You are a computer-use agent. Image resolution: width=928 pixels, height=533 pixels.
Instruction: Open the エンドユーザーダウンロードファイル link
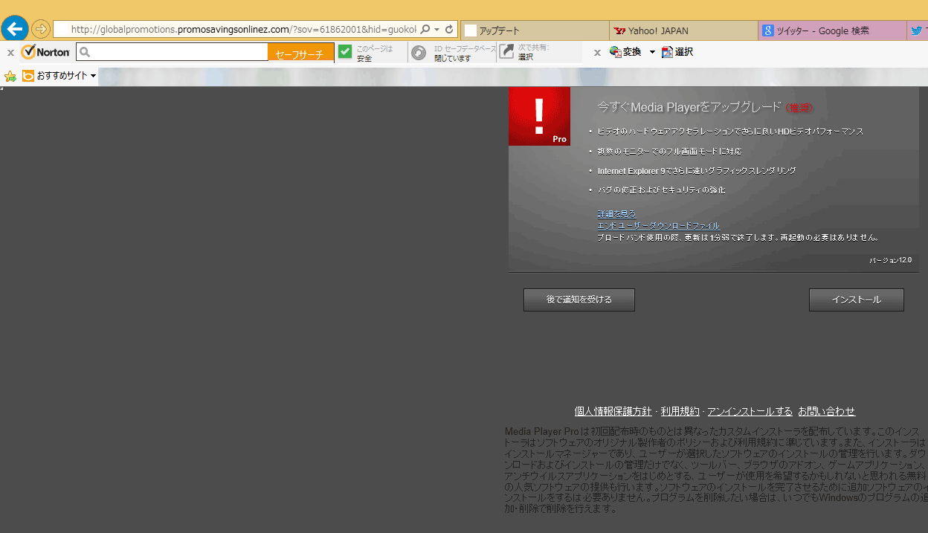[x=658, y=225]
